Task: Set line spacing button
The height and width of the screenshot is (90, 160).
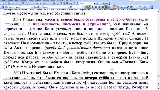Action: point(109,7)
